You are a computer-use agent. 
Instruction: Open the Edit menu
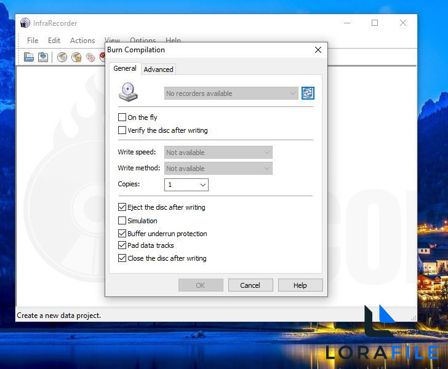click(x=54, y=41)
